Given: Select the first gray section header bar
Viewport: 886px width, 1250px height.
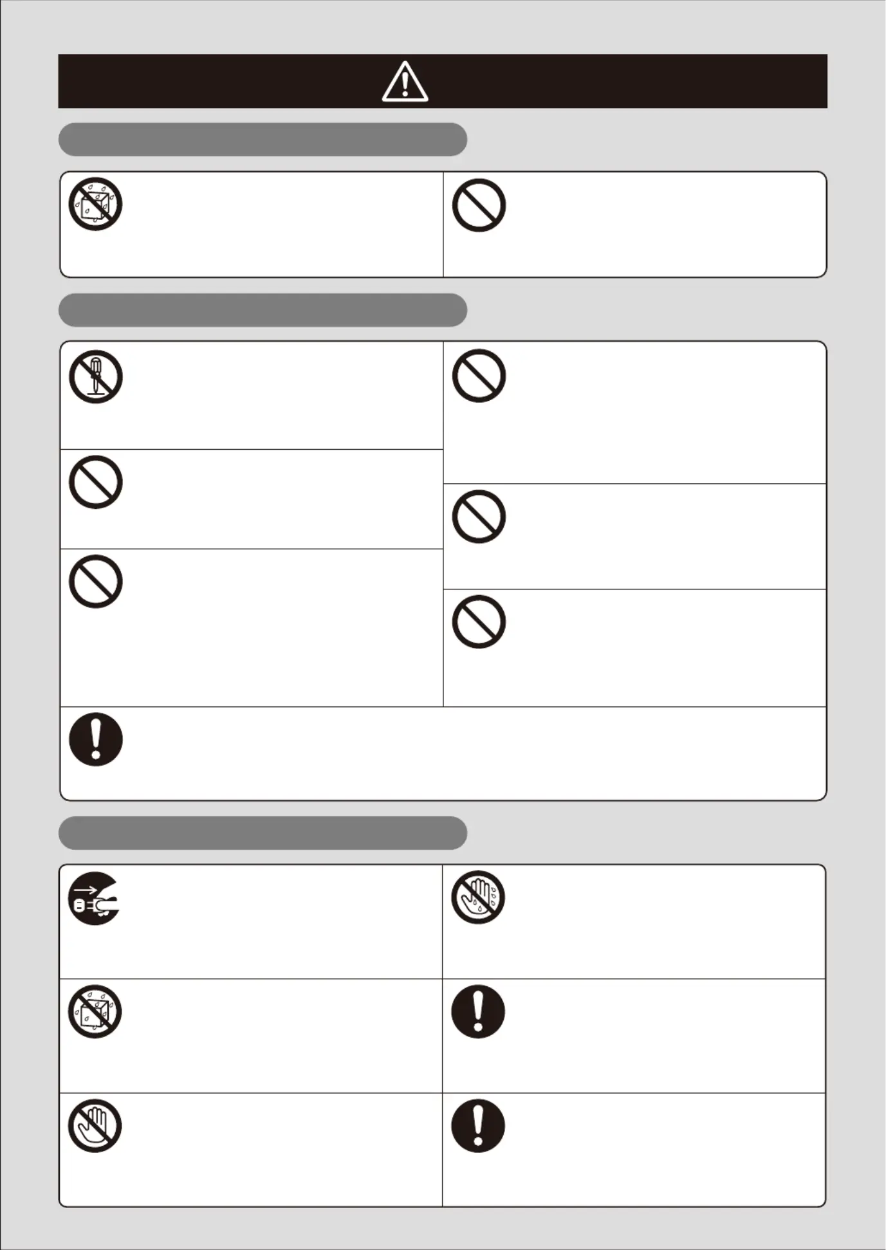Looking at the screenshot, I should [x=263, y=140].
